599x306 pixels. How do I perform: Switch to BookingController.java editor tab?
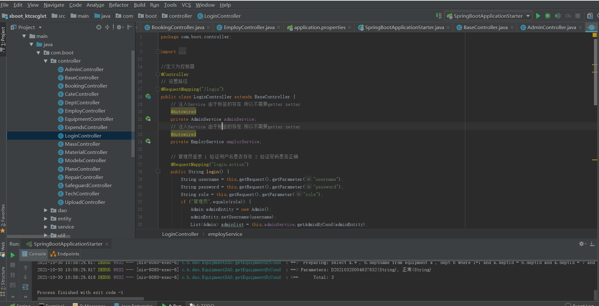[x=178, y=28]
